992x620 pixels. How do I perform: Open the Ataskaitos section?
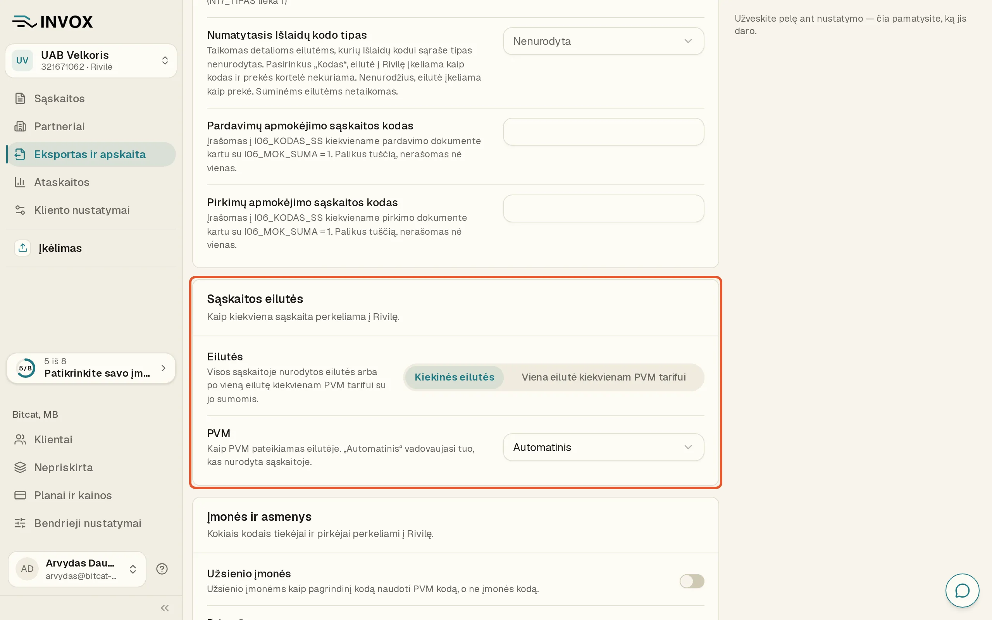pos(91,182)
